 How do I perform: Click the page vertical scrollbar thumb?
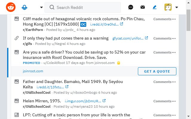tap(188, 20)
